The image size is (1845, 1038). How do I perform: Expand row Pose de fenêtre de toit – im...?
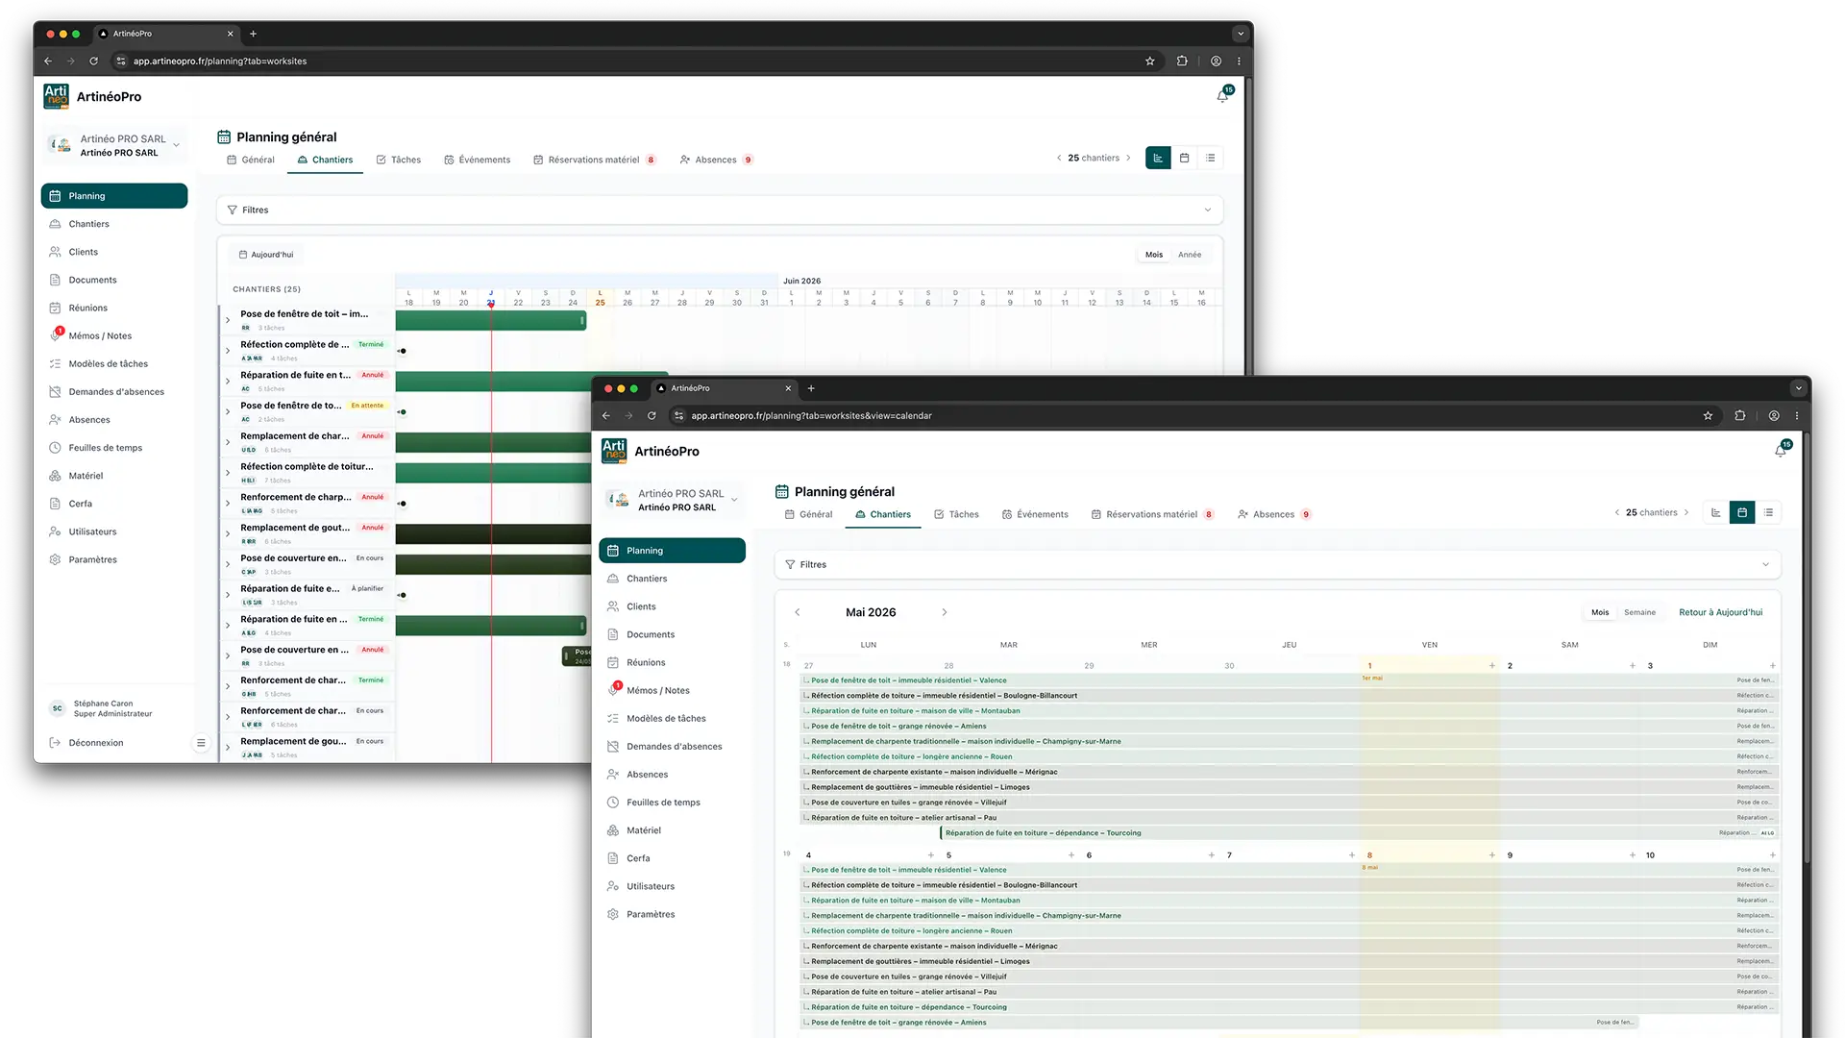pos(228,321)
